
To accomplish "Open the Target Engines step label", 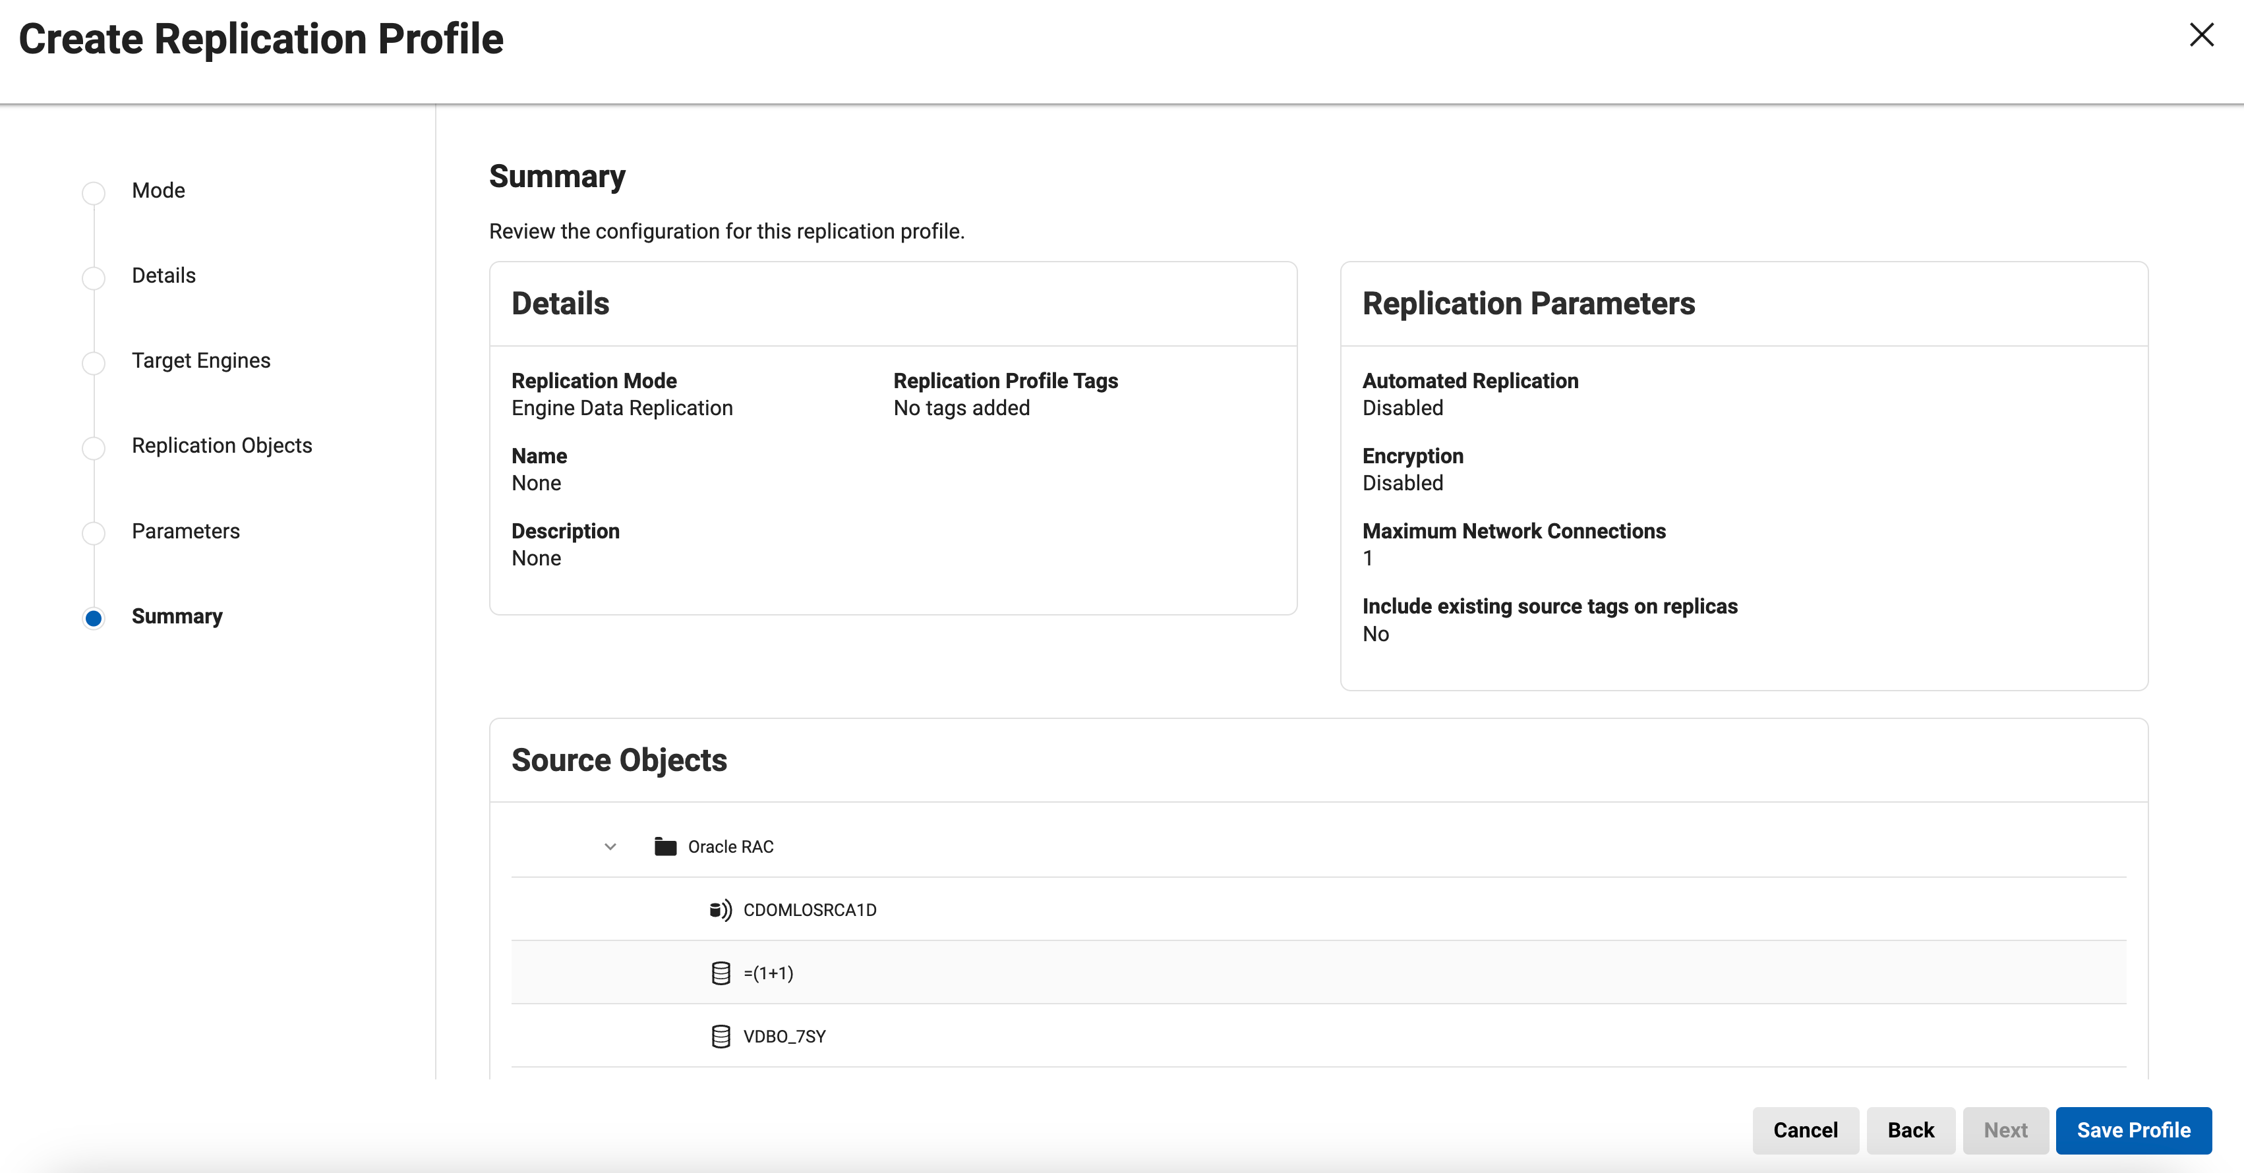I will (x=200, y=360).
